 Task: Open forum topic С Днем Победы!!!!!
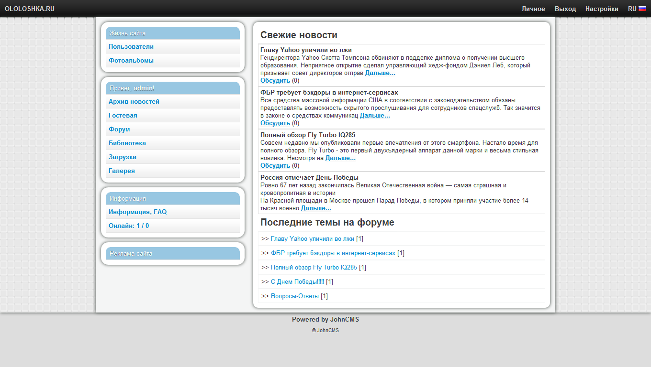tap(297, 282)
